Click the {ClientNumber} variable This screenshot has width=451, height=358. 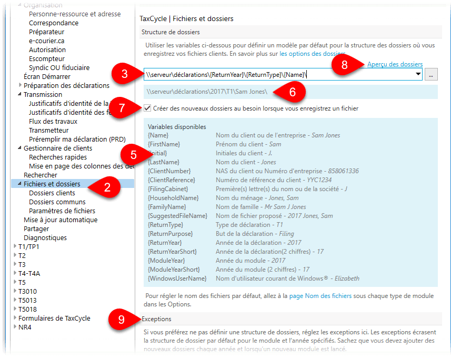point(169,171)
